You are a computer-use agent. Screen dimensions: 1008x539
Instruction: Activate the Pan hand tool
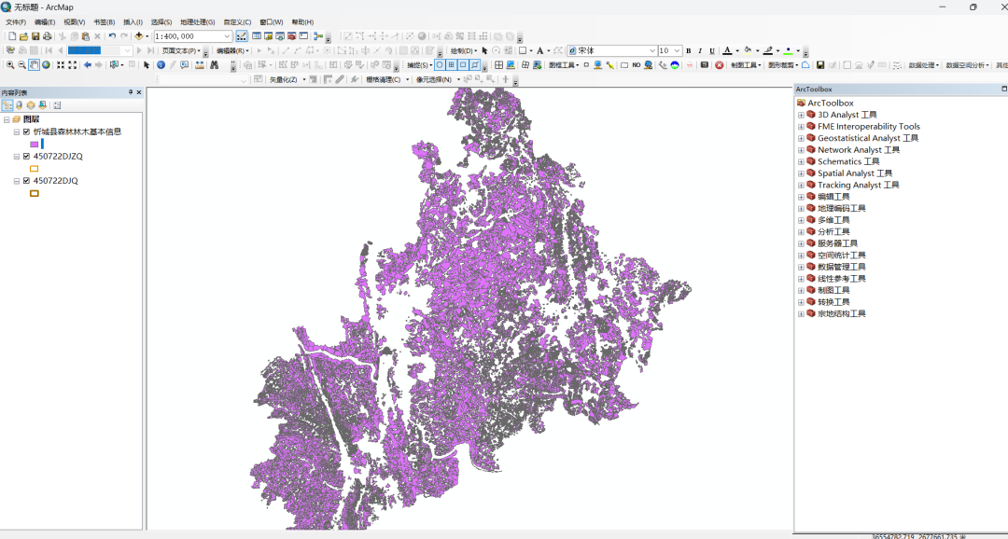35,65
